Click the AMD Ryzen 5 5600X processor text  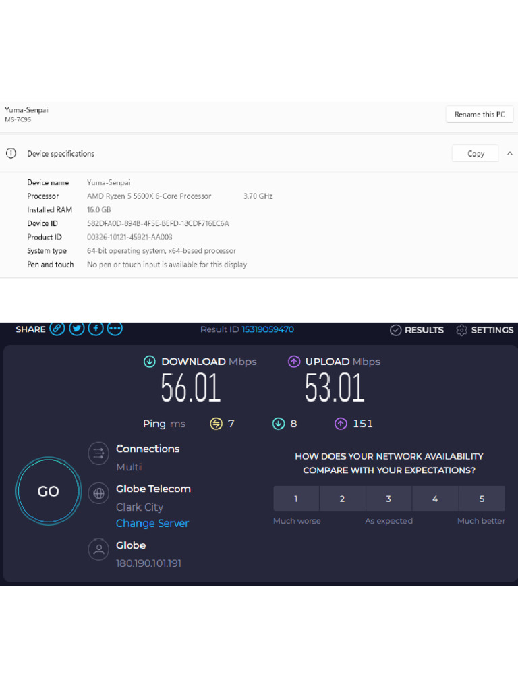point(149,196)
